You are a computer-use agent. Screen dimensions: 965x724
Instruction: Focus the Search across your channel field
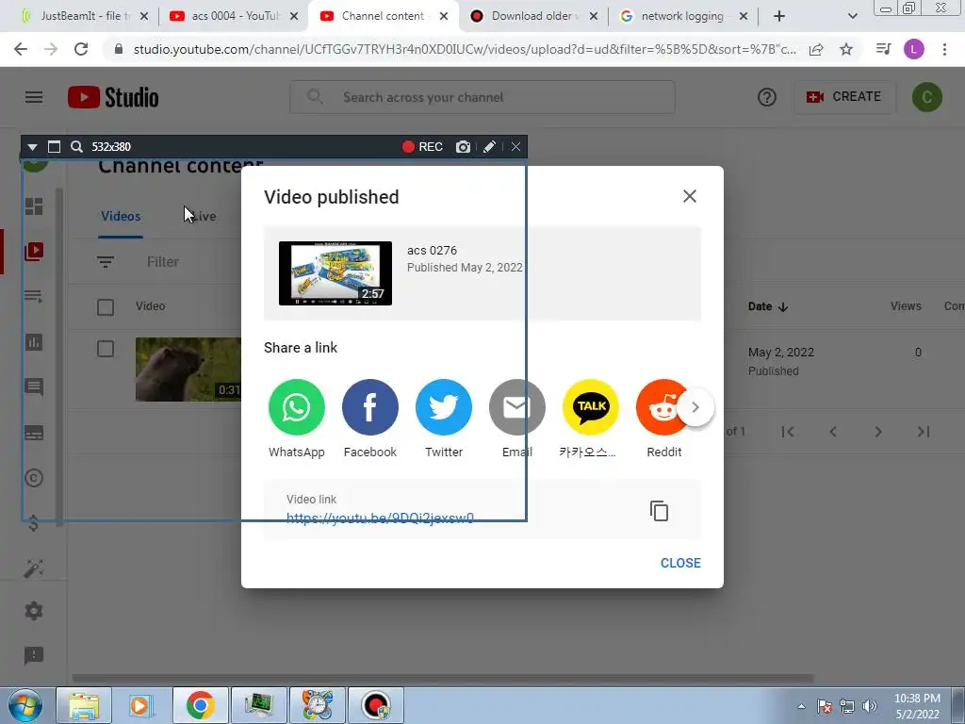coord(482,97)
